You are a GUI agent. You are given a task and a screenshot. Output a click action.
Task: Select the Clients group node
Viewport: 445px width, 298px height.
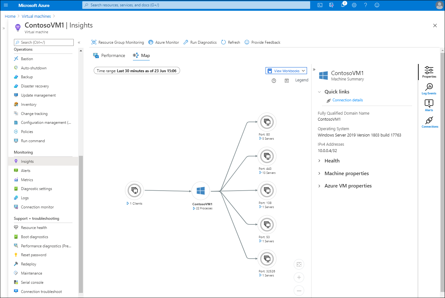135,190
